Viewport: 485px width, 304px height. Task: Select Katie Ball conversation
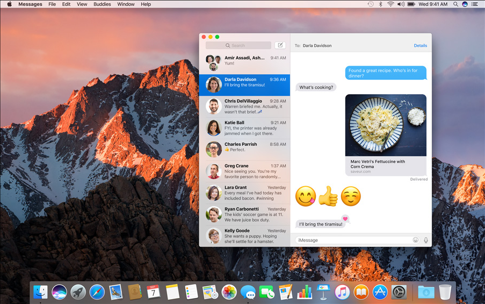[x=245, y=128]
